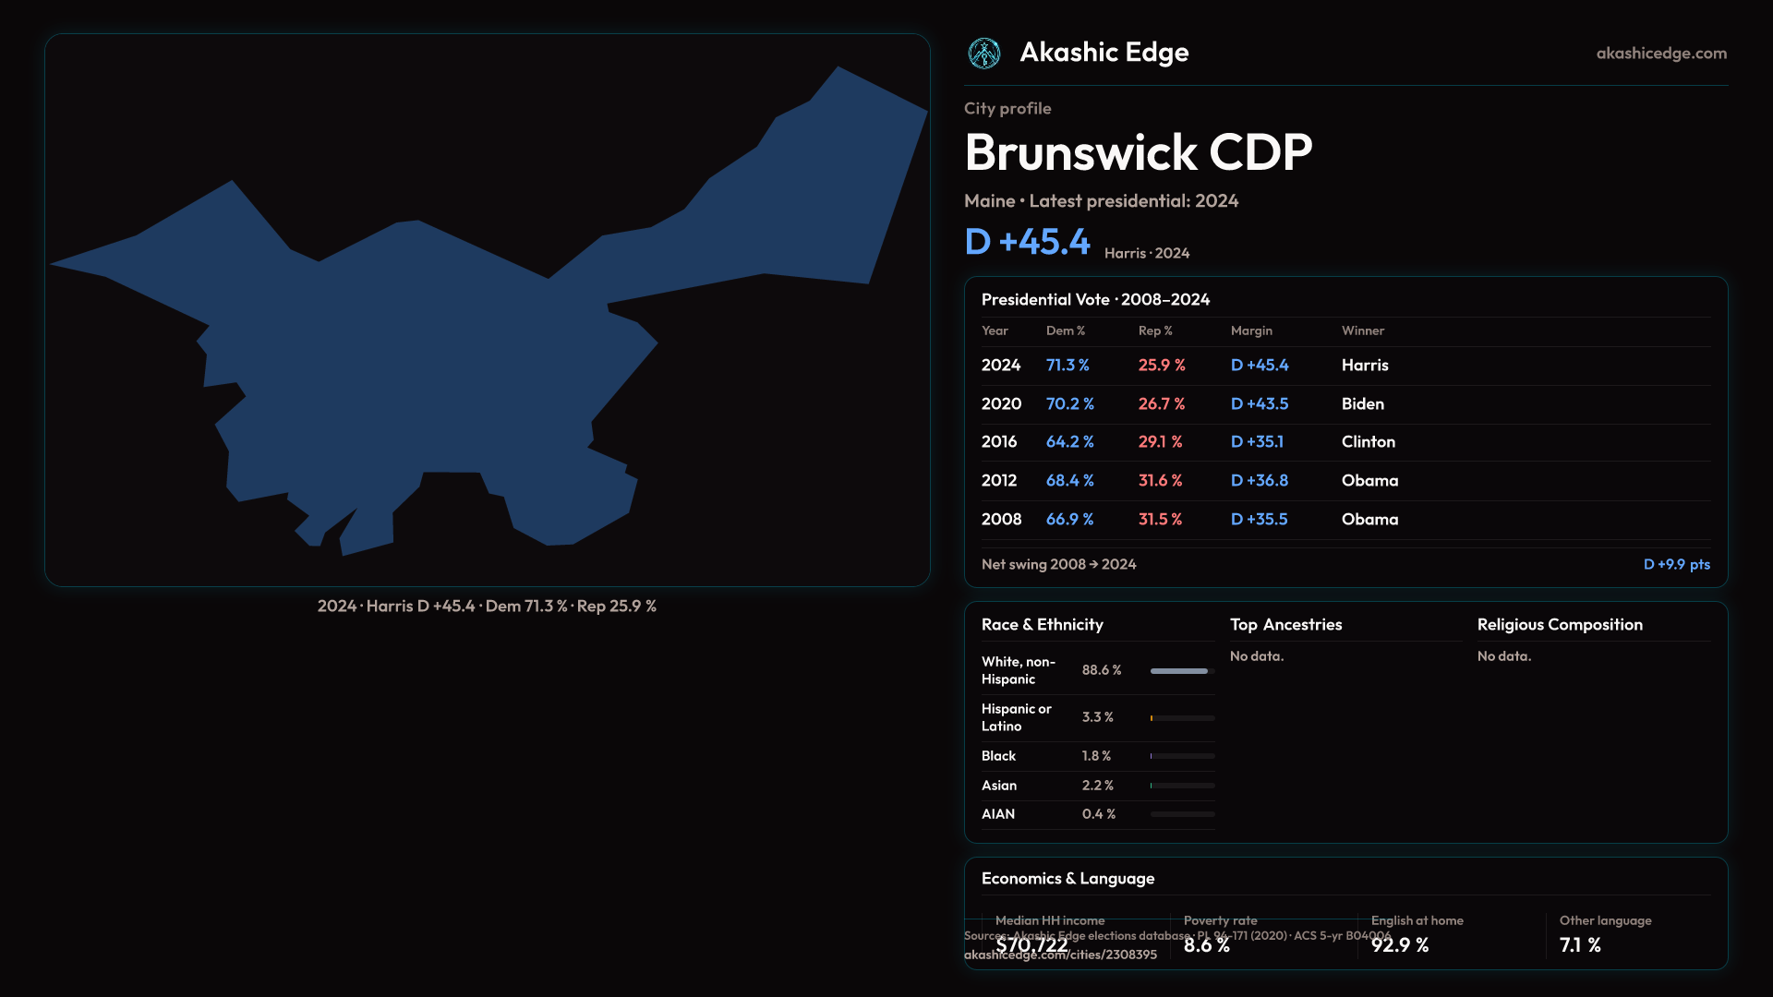Viewport: 1773px width, 997px height.
Task: Click the Hispanic or Latino bar
Action: click(1182, 718)
